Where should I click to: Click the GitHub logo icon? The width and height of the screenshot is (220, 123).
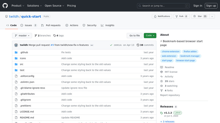coord(5,5)
